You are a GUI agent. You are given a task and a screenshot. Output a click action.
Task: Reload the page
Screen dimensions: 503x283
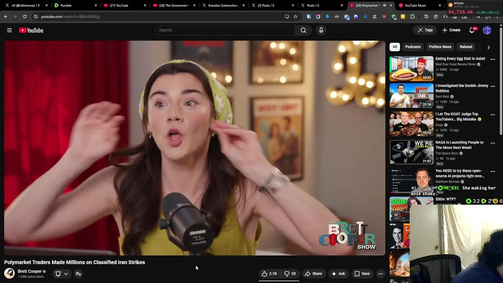[x=24, y=17]
